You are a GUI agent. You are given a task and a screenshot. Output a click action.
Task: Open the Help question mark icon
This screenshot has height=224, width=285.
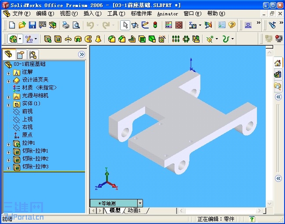(232, 25)
